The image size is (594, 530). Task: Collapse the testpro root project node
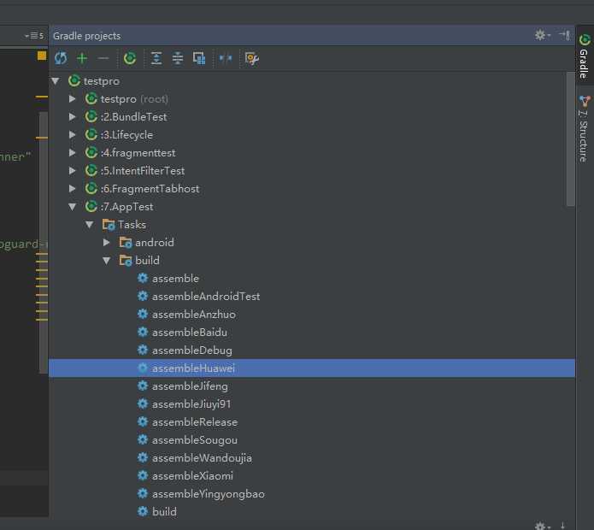[x=56, y=80]
